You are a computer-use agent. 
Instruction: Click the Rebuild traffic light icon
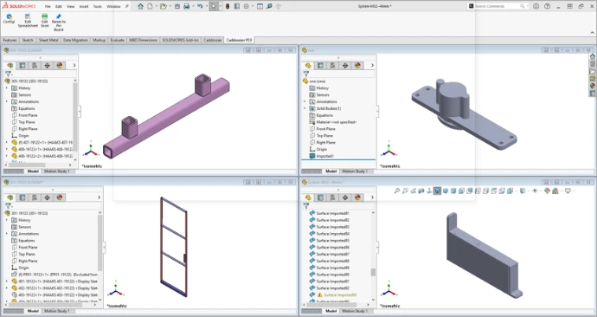pos(228,6)
